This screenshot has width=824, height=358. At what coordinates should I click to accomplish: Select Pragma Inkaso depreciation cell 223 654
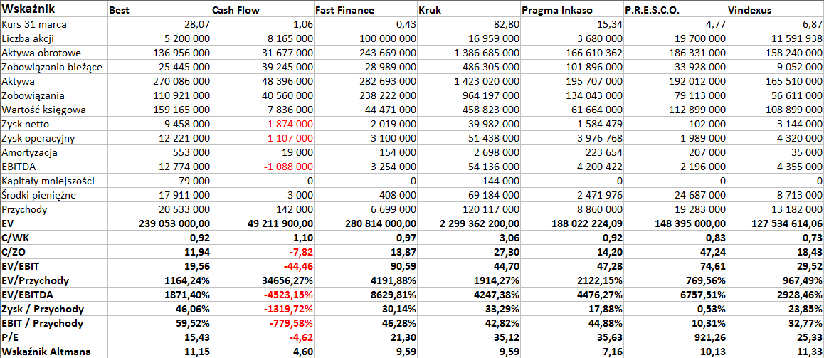571,152
